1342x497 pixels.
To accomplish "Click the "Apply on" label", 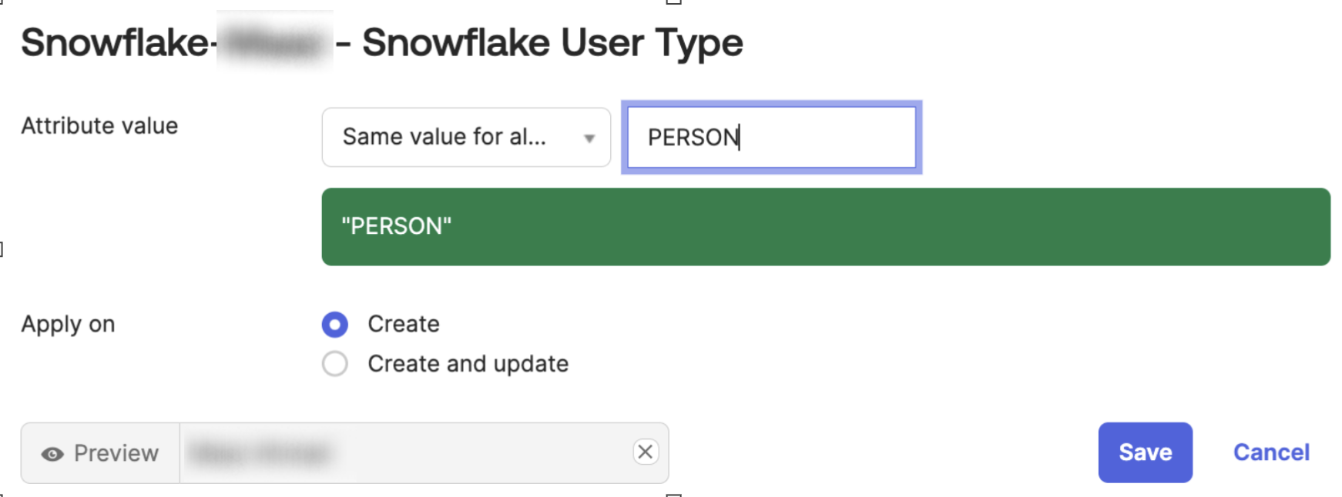I will click(68, 324).
